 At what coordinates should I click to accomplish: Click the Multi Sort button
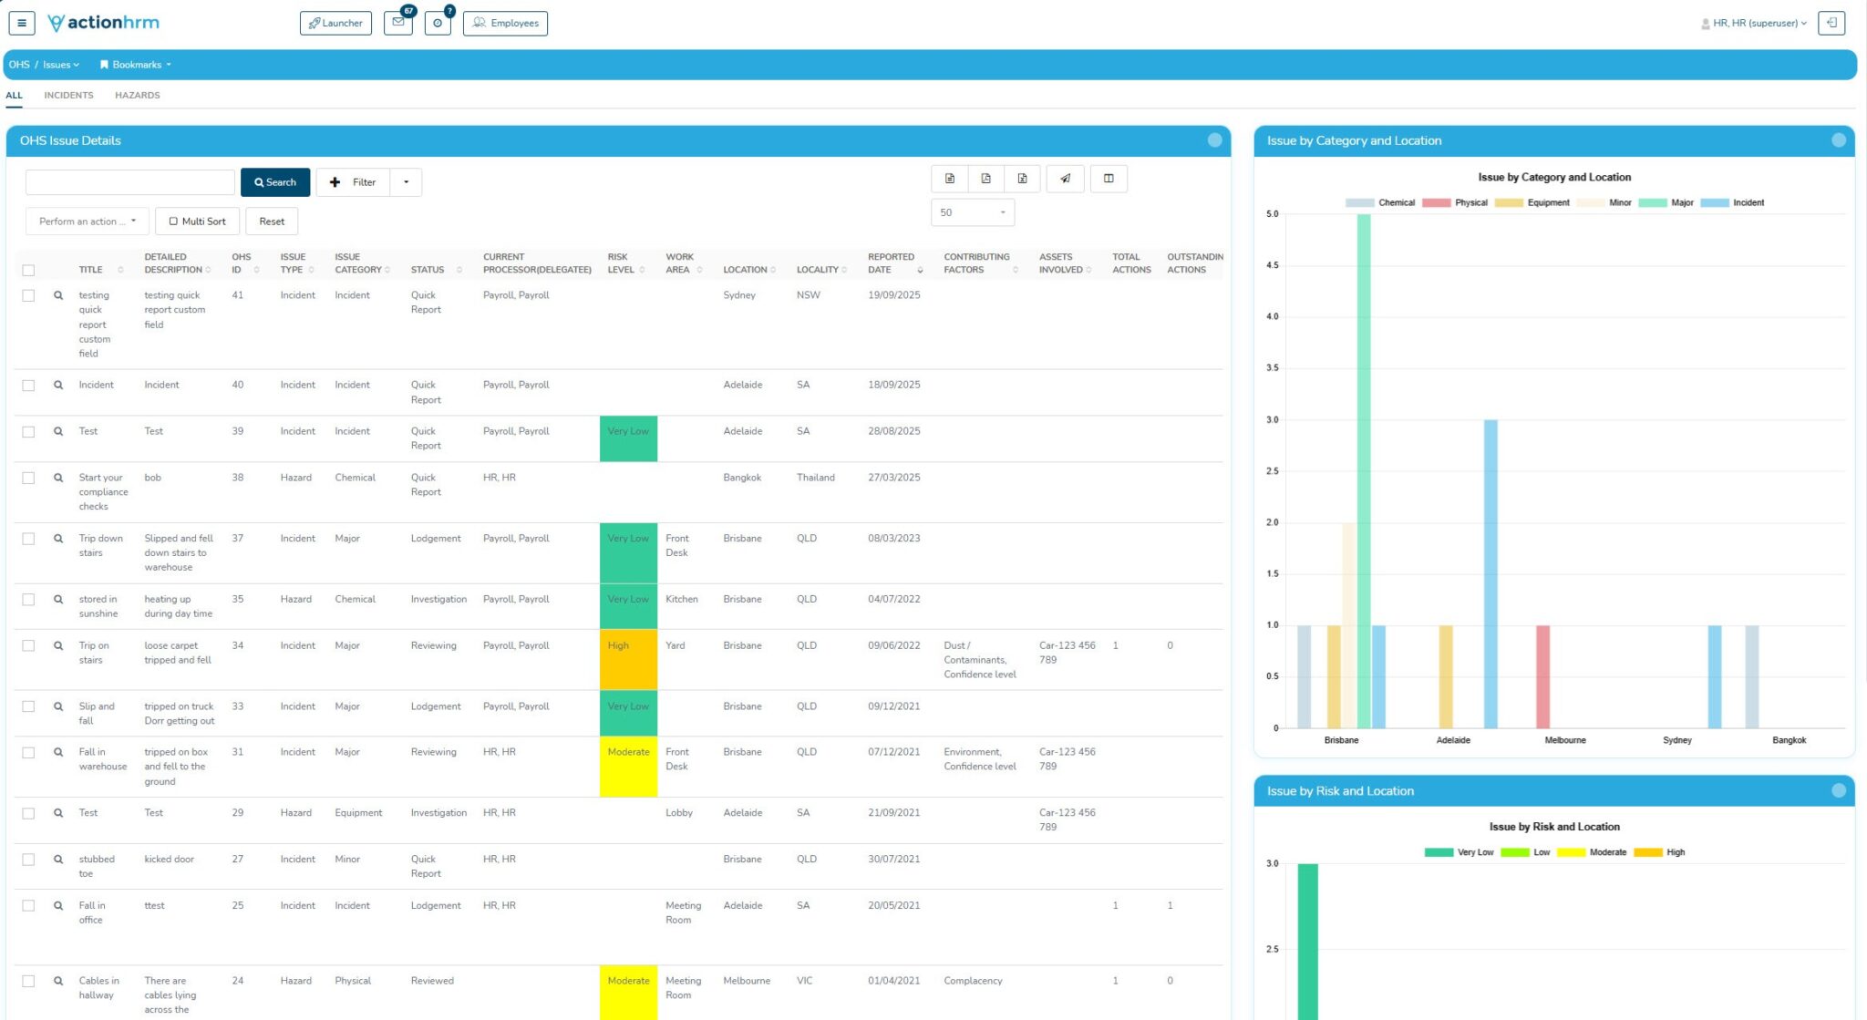coord(197,221)
